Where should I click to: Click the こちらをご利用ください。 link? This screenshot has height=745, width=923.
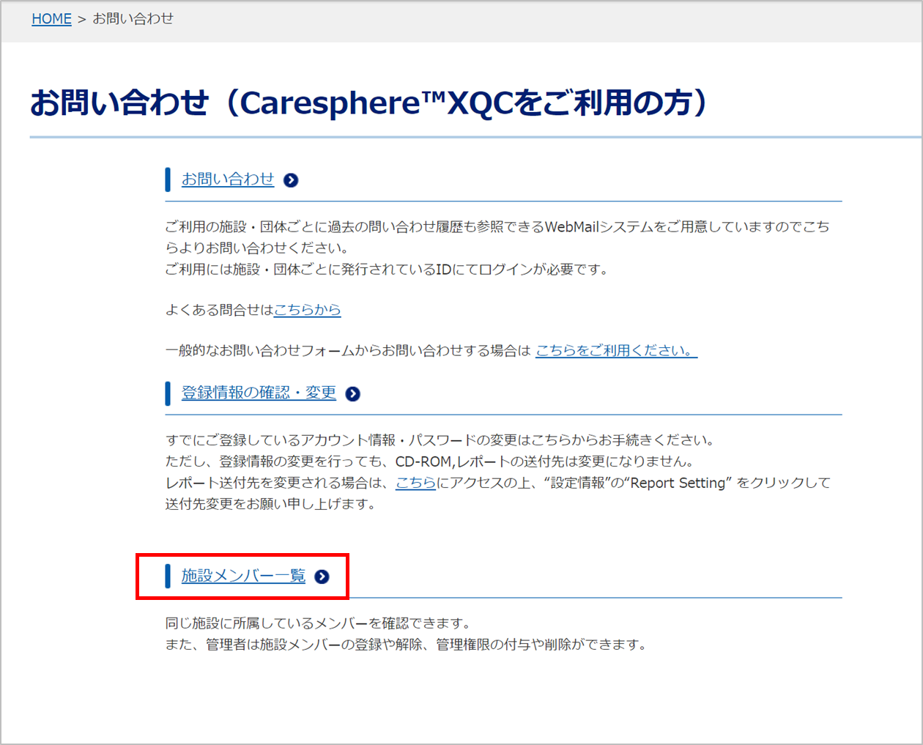tap(616, 351)
